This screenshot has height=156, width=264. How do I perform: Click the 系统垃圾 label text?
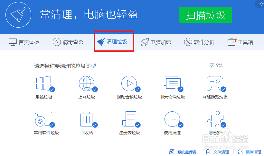coord(44,97)
